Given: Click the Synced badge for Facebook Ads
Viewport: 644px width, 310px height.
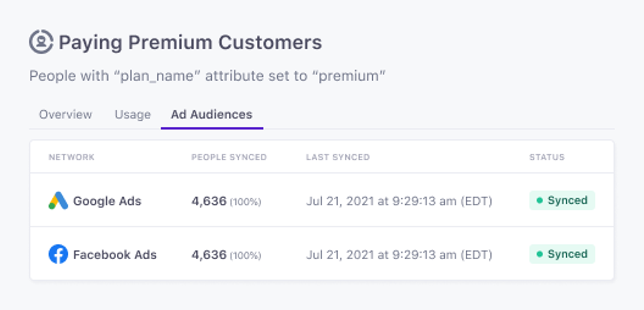Looking at the screenshot, I should pyautogui.click(x=562, y=254).
